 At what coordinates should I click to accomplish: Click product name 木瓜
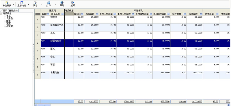(x=53, y=33)
